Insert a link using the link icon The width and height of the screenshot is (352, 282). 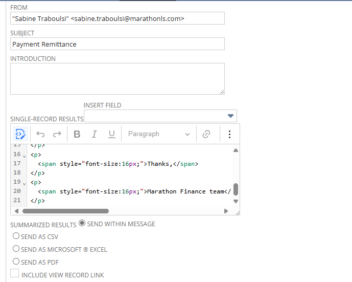206,134
